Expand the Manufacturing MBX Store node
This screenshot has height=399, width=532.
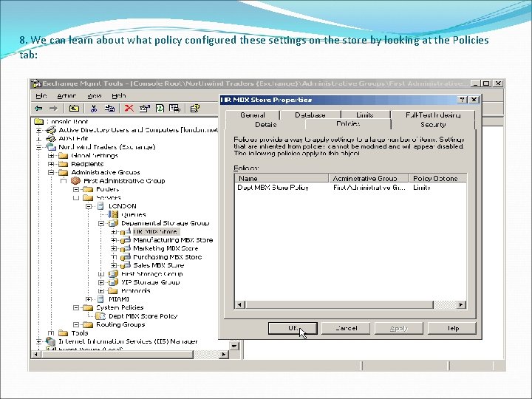(x=114, y=240)
